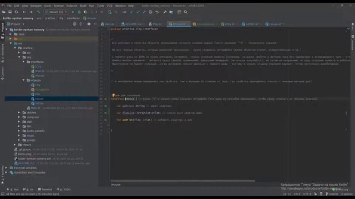Collapse the practice folder
355x199 pixels.
[x=15, y=48]
